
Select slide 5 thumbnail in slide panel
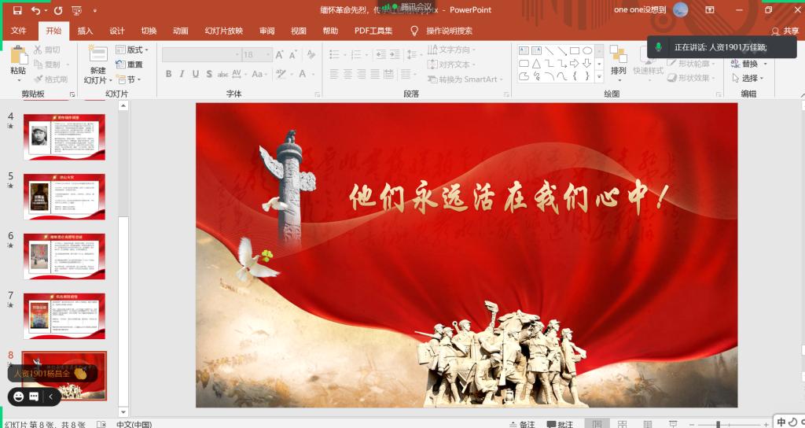click(64, 196)
